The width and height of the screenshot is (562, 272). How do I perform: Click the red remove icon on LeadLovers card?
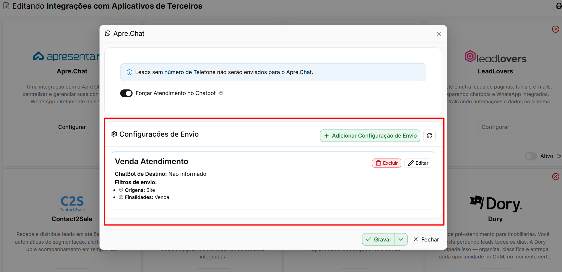point(556,29)
